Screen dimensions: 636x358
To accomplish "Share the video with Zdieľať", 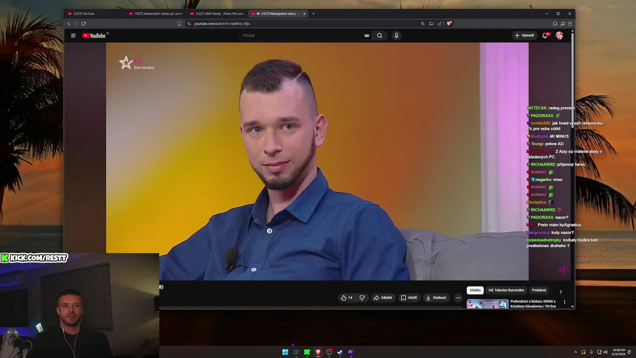I will (383, 298).
